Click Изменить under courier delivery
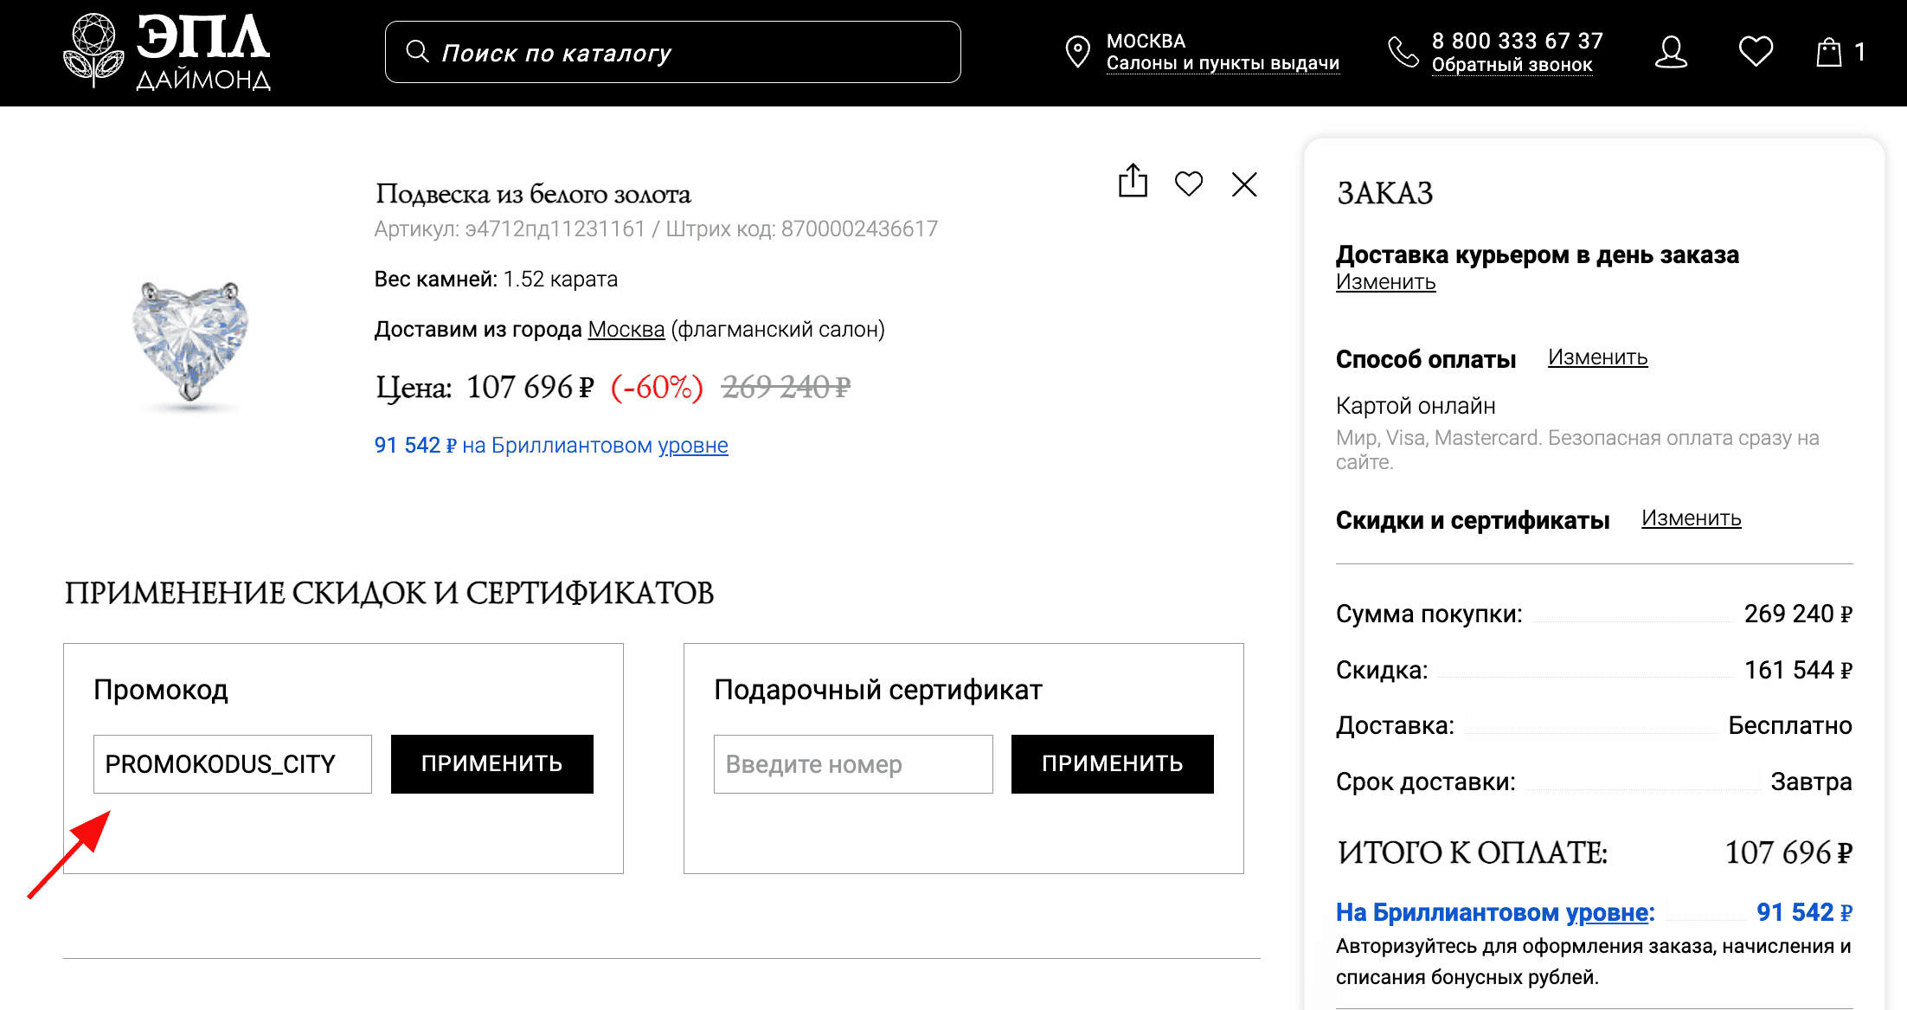The height and width of the screenshot is (1010, 1907). (x=1385, y=282)
